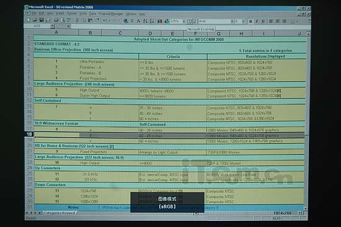Expand the 125% zoom dropdown
This screenshot has width=341, height=227.
click(184, 21)
